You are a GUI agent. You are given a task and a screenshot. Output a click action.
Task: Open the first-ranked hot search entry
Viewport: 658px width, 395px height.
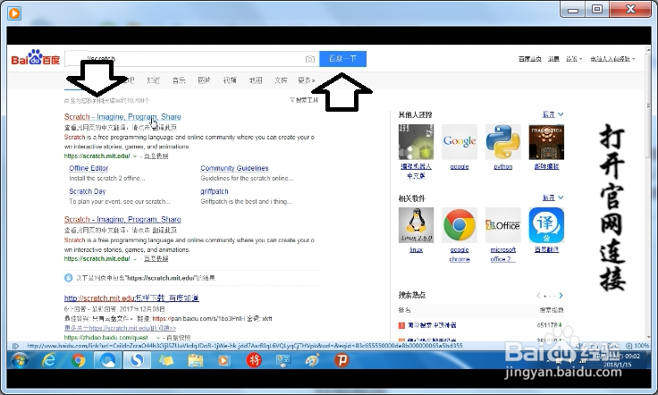coord(432,325)
